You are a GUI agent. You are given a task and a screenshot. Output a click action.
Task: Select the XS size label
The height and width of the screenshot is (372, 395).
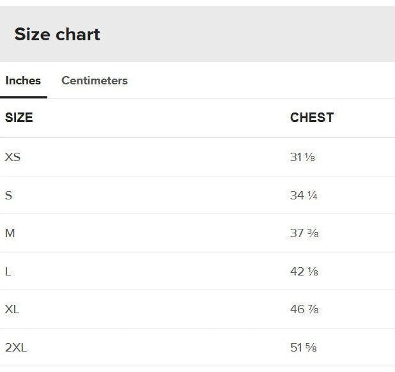(13, 157)
